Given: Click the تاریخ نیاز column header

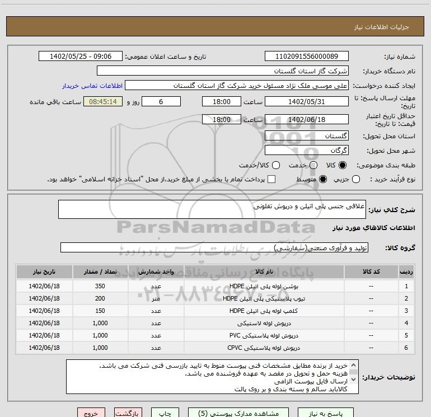Looking at the screenshot, I should pos(44,271).
